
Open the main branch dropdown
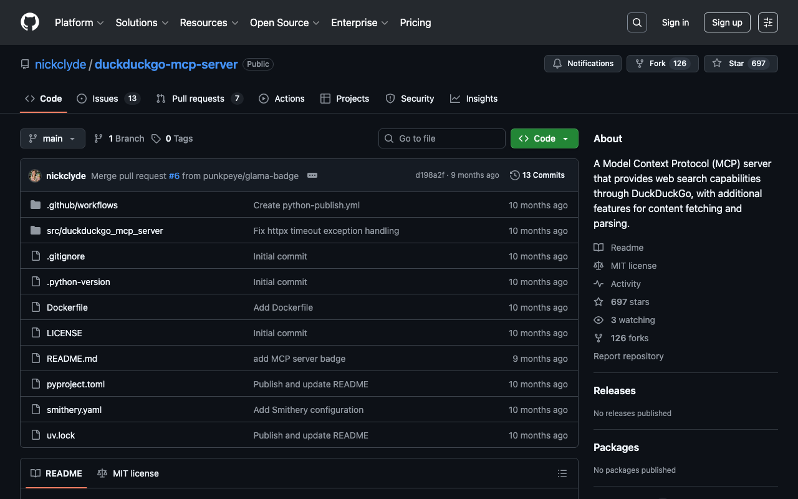click(52, 138)
